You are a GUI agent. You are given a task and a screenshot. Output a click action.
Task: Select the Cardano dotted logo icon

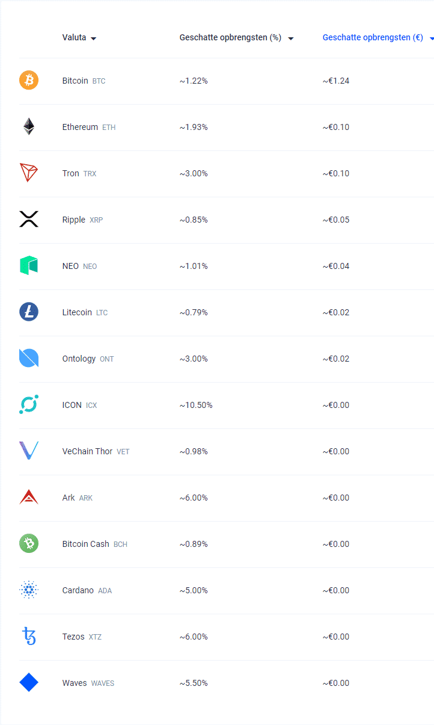click(29, 590)
